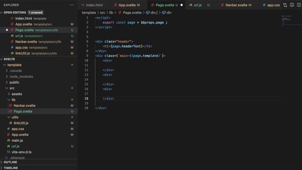Click line number 18 in gutter
Image resolution: width=302 pixels, height=170 pixels.
[x=86, y=99]
